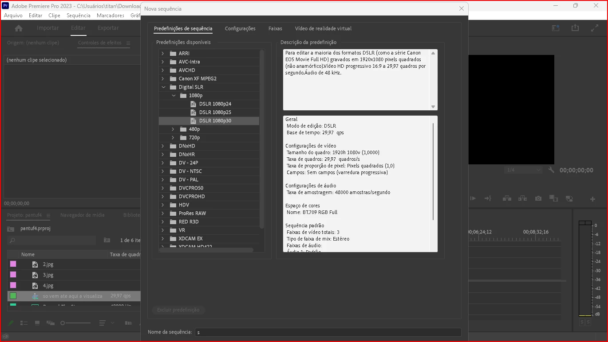Click the pink label swatch of 2.jpg
The image size is (608, 342).
coord(13,264)
